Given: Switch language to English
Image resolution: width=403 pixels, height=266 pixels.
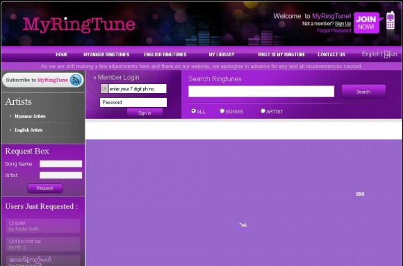Looking at the screenshot, I should (370, 54).
